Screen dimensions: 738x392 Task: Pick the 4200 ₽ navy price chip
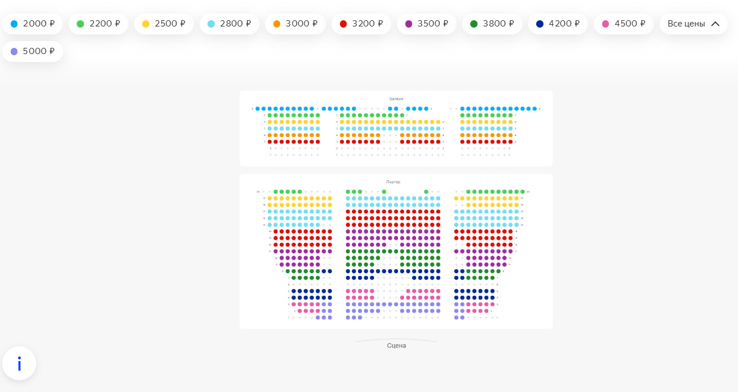click(558, 24)
